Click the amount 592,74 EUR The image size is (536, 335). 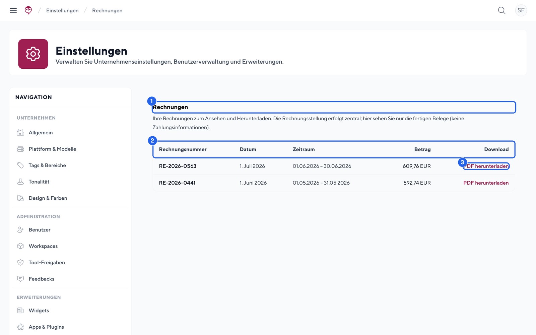tap(417, 183)
